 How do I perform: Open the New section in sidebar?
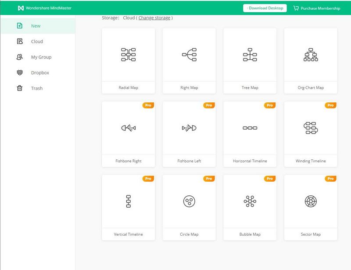36,26
